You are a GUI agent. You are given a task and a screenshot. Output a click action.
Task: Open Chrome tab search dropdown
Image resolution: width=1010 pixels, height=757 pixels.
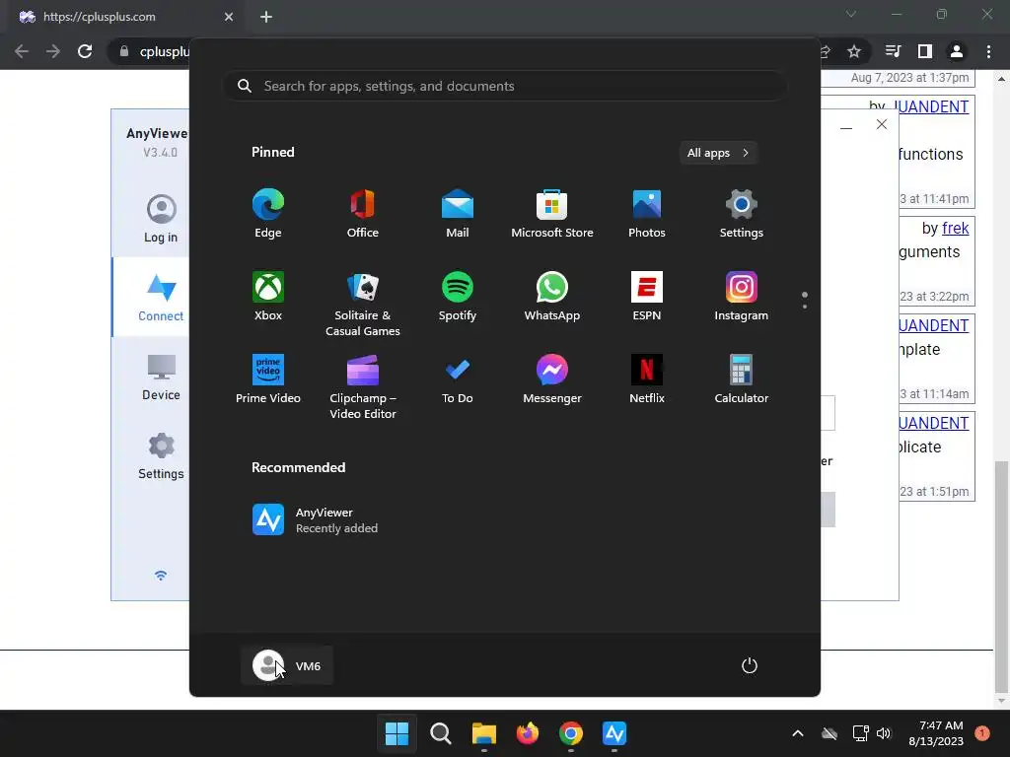click(x=851, y=14)
